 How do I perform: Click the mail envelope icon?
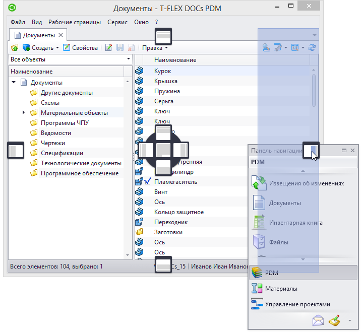click(x=318, y=320)
